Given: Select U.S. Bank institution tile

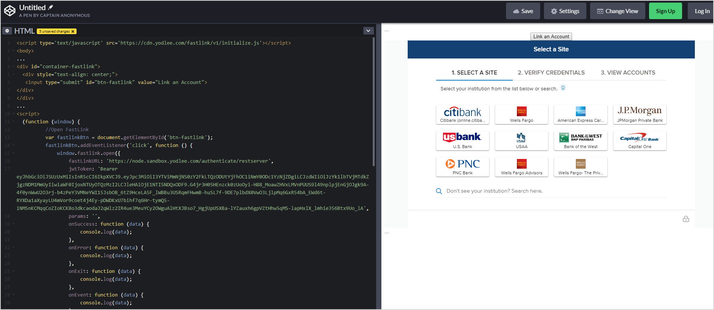Looking at the screenshot, I should click(462, 141).
